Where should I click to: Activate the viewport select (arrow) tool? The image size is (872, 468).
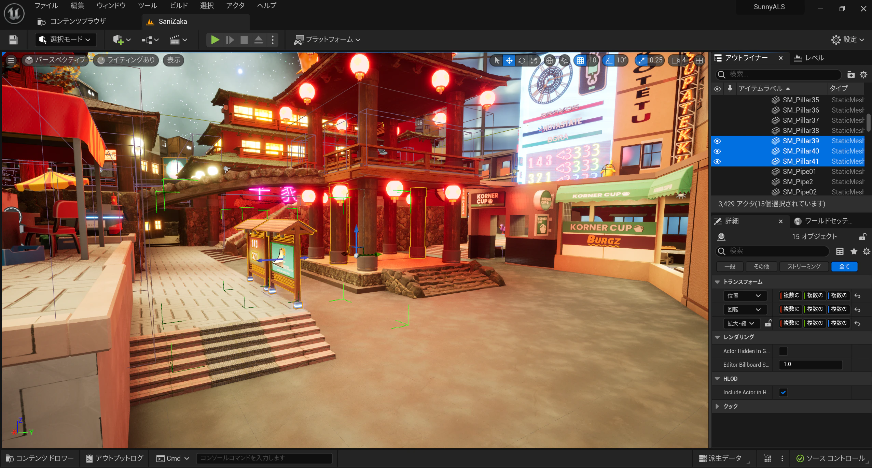(497, 60)
